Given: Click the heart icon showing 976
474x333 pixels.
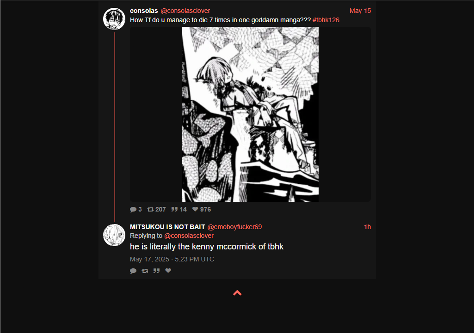Looking at the screenshot, I should pos(195,209).
